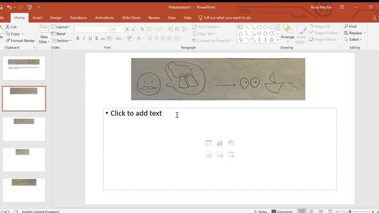Open the Help tab
379x213 pixels.
click(x=187, y=18)
